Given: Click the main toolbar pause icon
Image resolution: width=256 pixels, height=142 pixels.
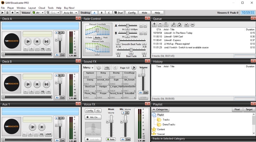Looking at the screenshot, I should (7, 12).
